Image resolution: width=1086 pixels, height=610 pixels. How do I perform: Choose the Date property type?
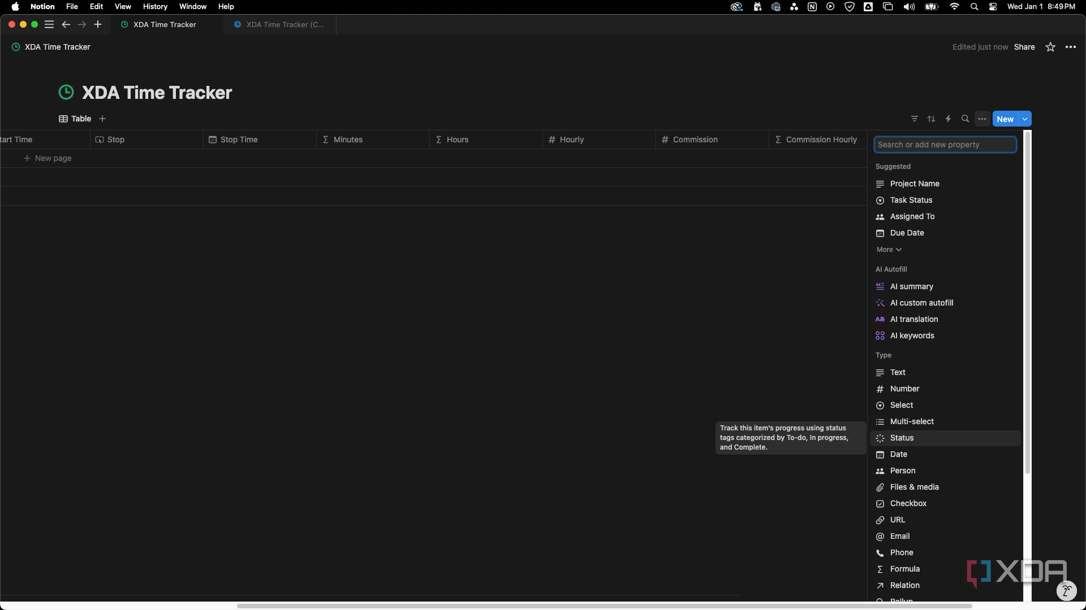coord(945,454)
